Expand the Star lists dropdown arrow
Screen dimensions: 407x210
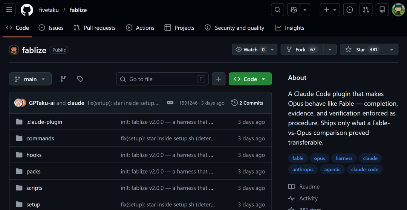[392, 50]
